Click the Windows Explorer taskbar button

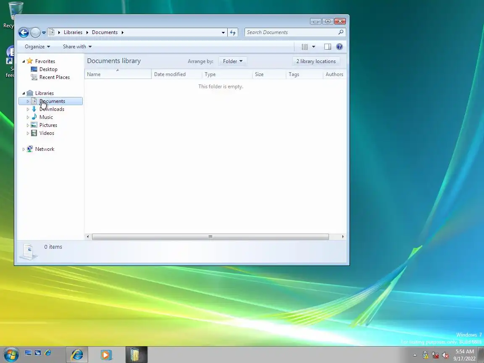pyautogui.click(x=136, y=355)
